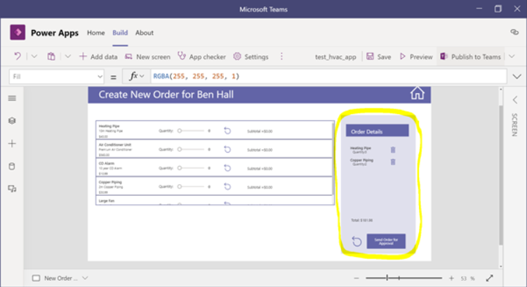
Task: Open the Data cylinder sidebar icon
Action: pos(12,167)
